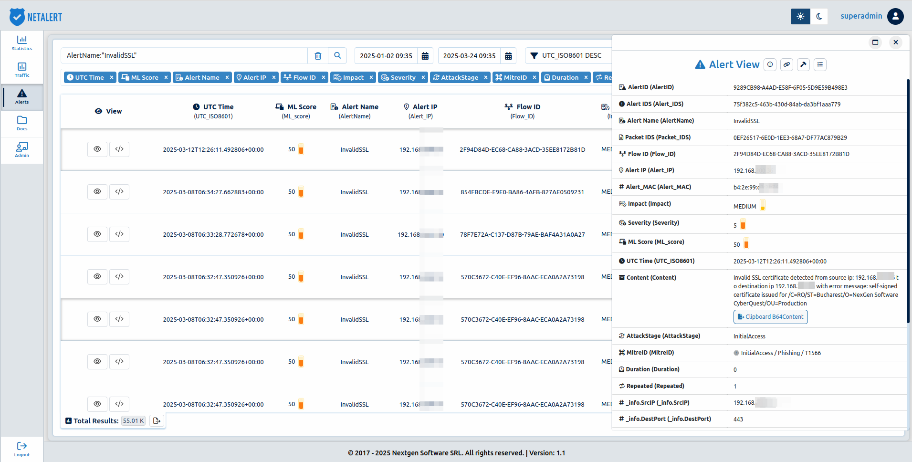The width and height of the screenshot is (912, 462).
Task: Click the end date field 2025-03-24 09:35
Action: pos(469,56)
